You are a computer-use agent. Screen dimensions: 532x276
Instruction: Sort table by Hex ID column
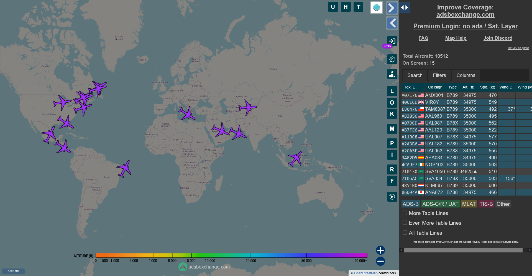point(409,87)
